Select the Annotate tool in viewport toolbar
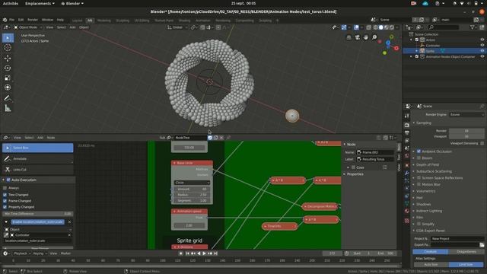Image resolution: width=487 pixels, height=274 pixels. coord(8,98)
